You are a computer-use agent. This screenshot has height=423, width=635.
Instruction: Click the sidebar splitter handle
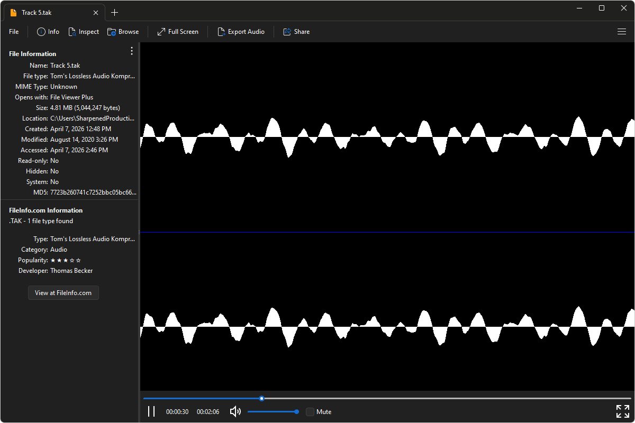(139, 232)
